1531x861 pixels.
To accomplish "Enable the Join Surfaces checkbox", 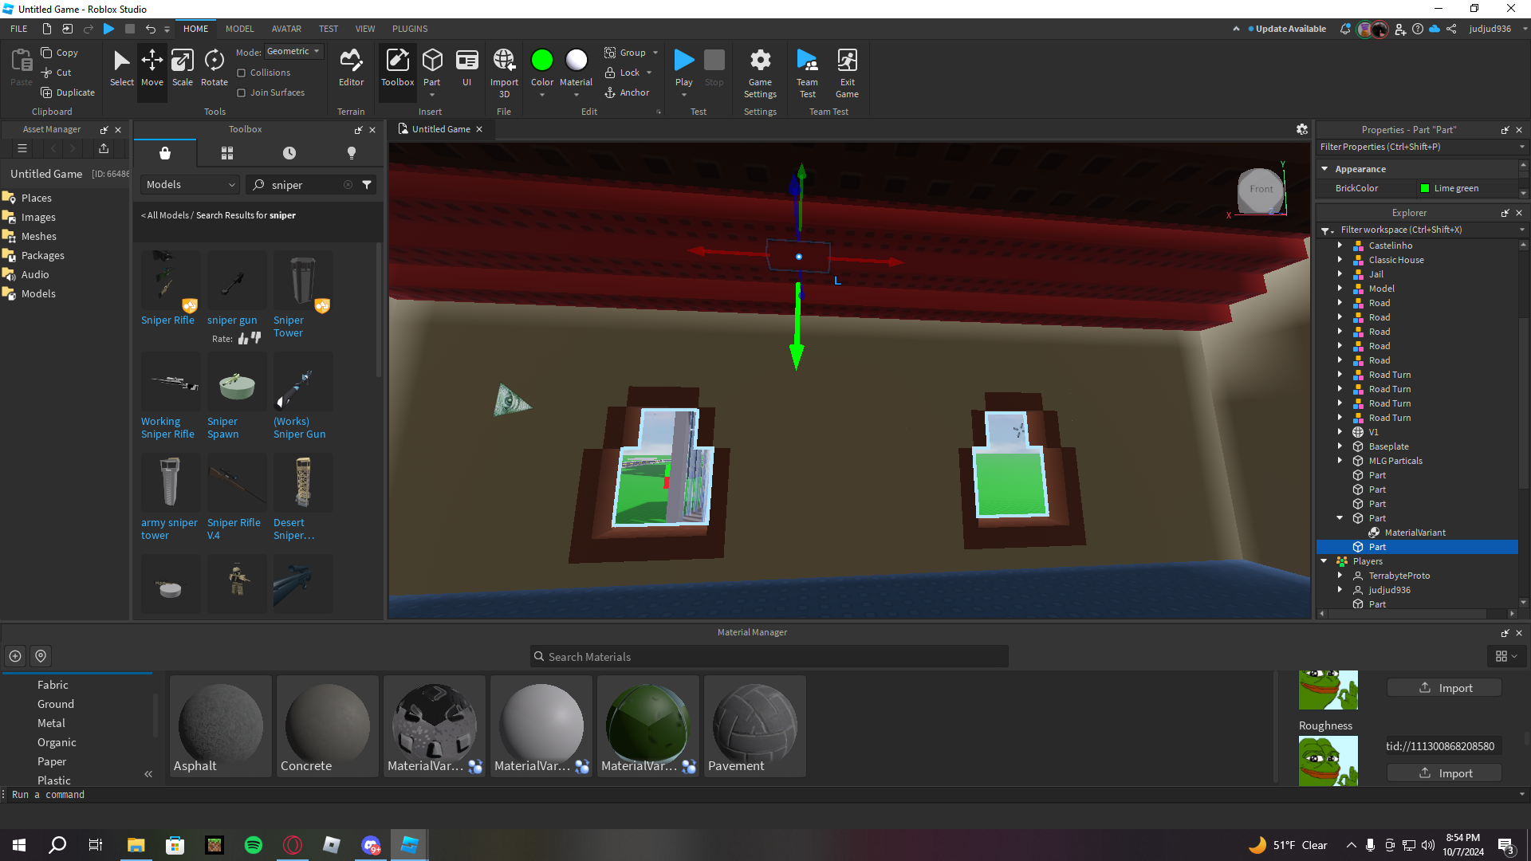I will point(242,92).
